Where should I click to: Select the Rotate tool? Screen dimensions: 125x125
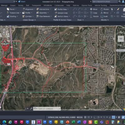pos(105,9)
